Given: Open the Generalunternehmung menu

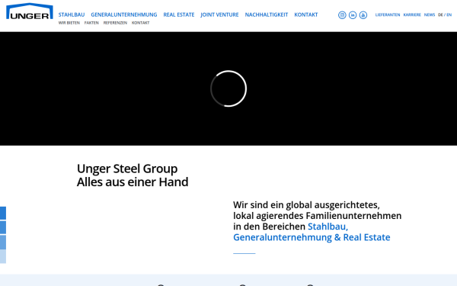Looking at the screenshot, I should [x=124, y=14].
